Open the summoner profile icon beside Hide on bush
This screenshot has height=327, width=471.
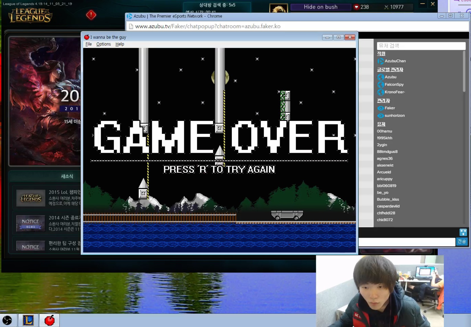(x=278, y=8)
